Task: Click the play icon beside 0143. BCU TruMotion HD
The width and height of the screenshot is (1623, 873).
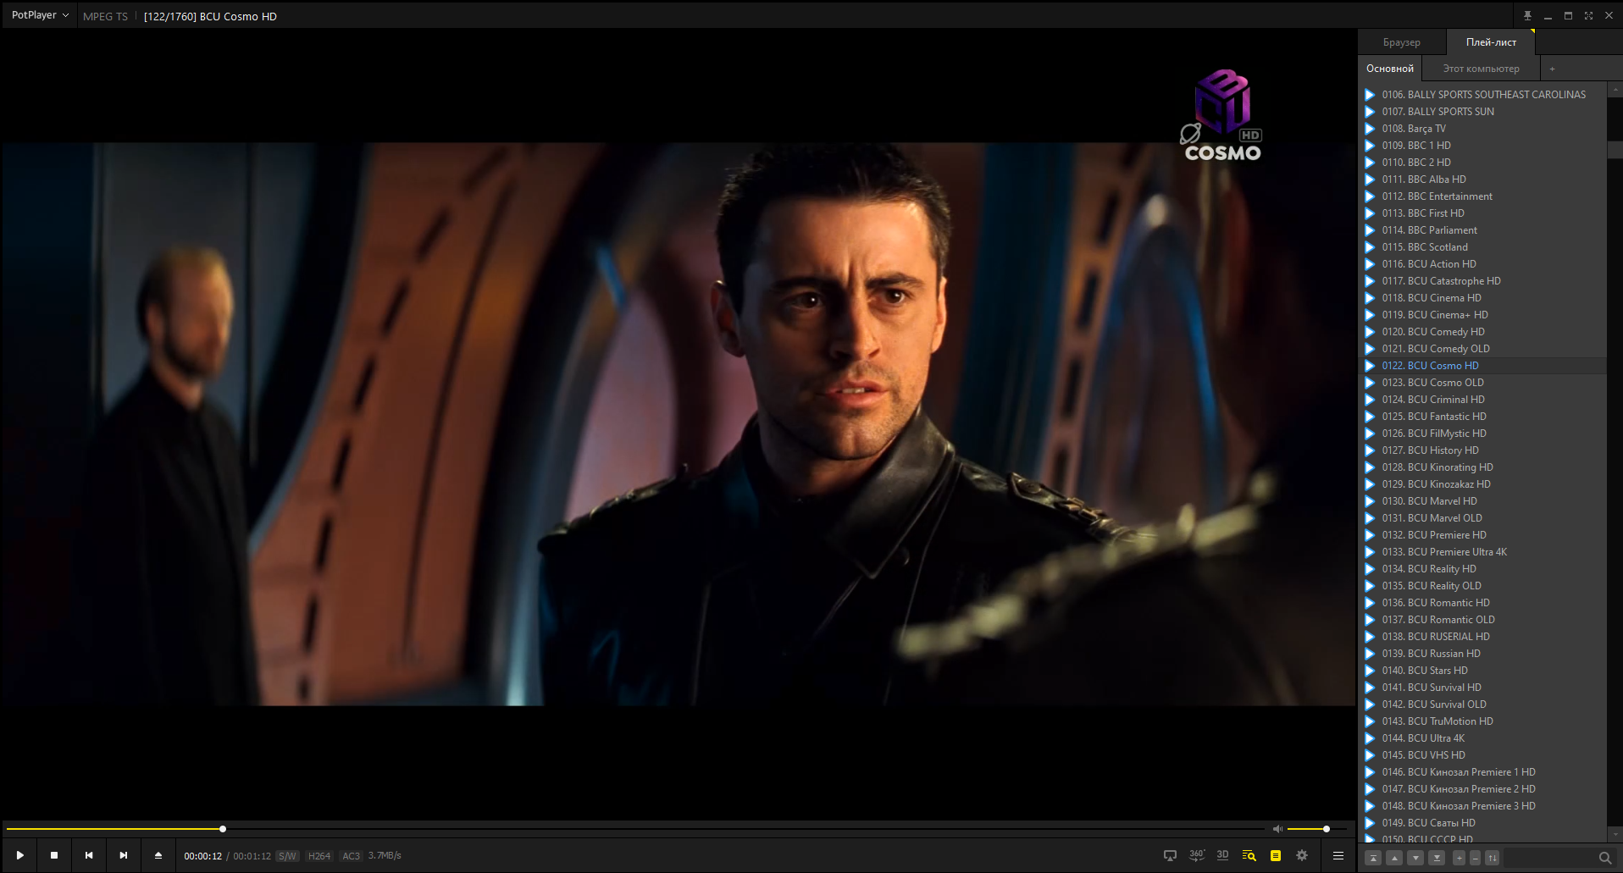Action: click(x=1370, y=721)
